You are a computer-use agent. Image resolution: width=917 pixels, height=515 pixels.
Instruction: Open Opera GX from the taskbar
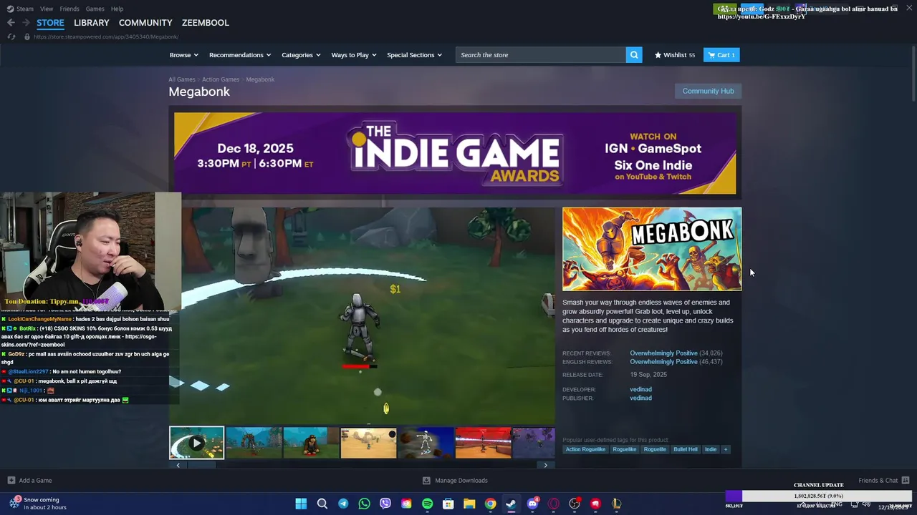[553, 504]
